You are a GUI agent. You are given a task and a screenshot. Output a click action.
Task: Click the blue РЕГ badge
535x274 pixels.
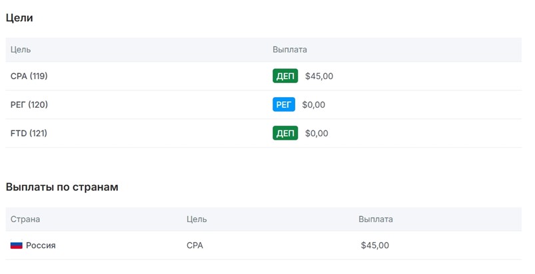click(284, 104)
